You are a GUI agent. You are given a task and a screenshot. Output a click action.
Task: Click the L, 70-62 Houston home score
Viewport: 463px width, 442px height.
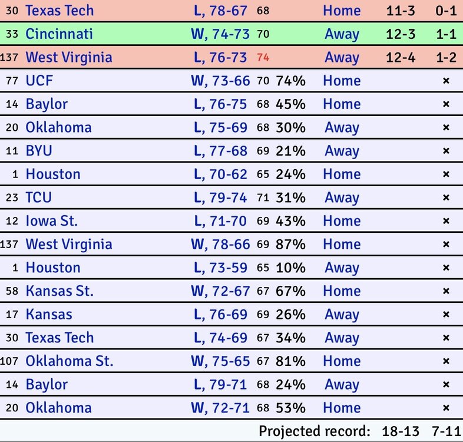221,174
